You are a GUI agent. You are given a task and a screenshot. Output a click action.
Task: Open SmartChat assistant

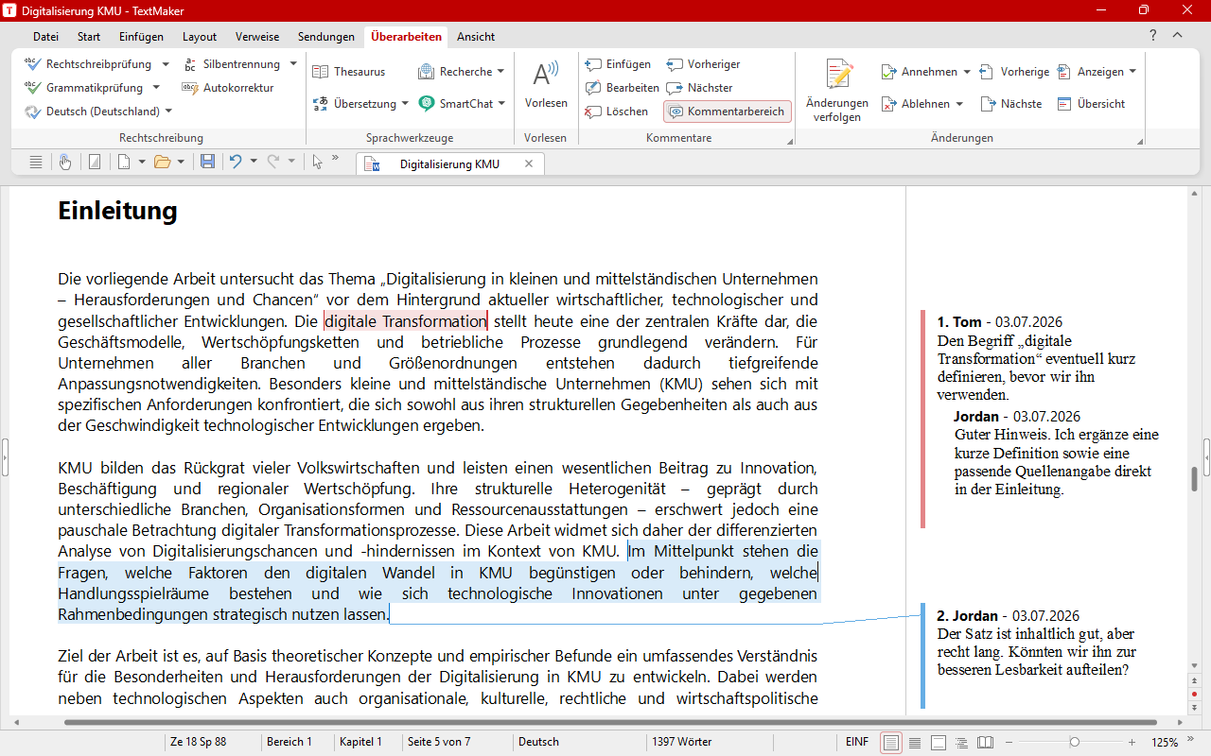coord(455,103)
